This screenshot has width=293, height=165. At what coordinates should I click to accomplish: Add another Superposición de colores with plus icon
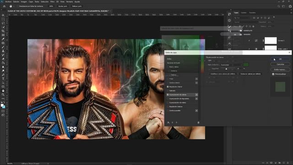pos(196,95)
